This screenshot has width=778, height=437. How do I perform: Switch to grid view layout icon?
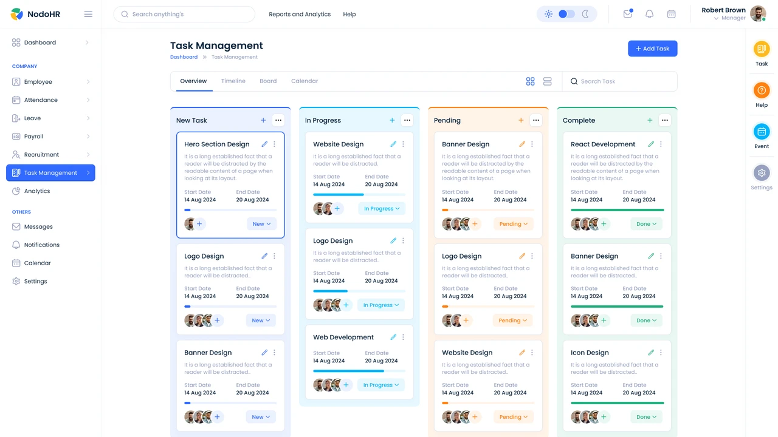(530, 81)
